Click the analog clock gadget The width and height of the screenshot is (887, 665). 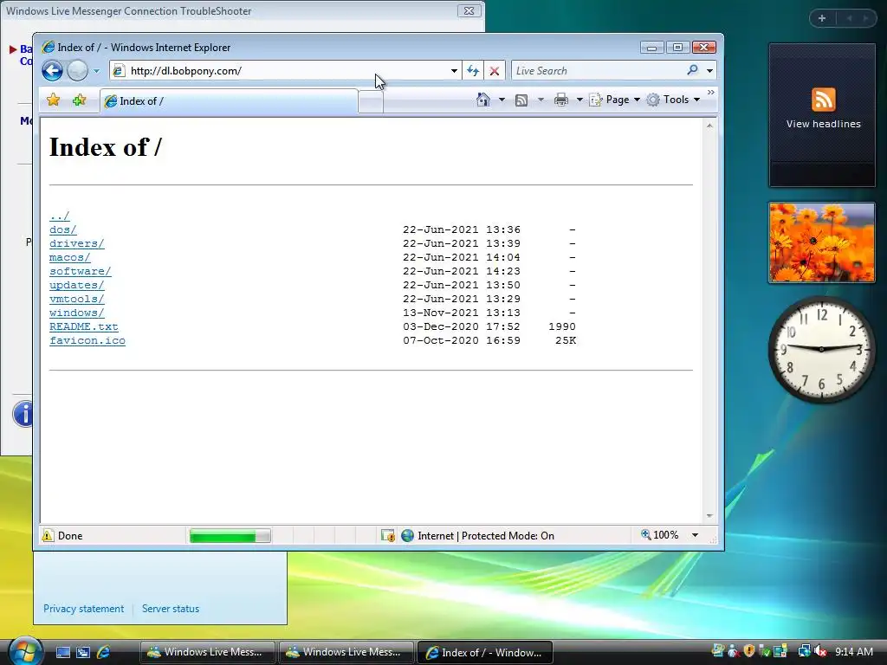coord(821,350)
